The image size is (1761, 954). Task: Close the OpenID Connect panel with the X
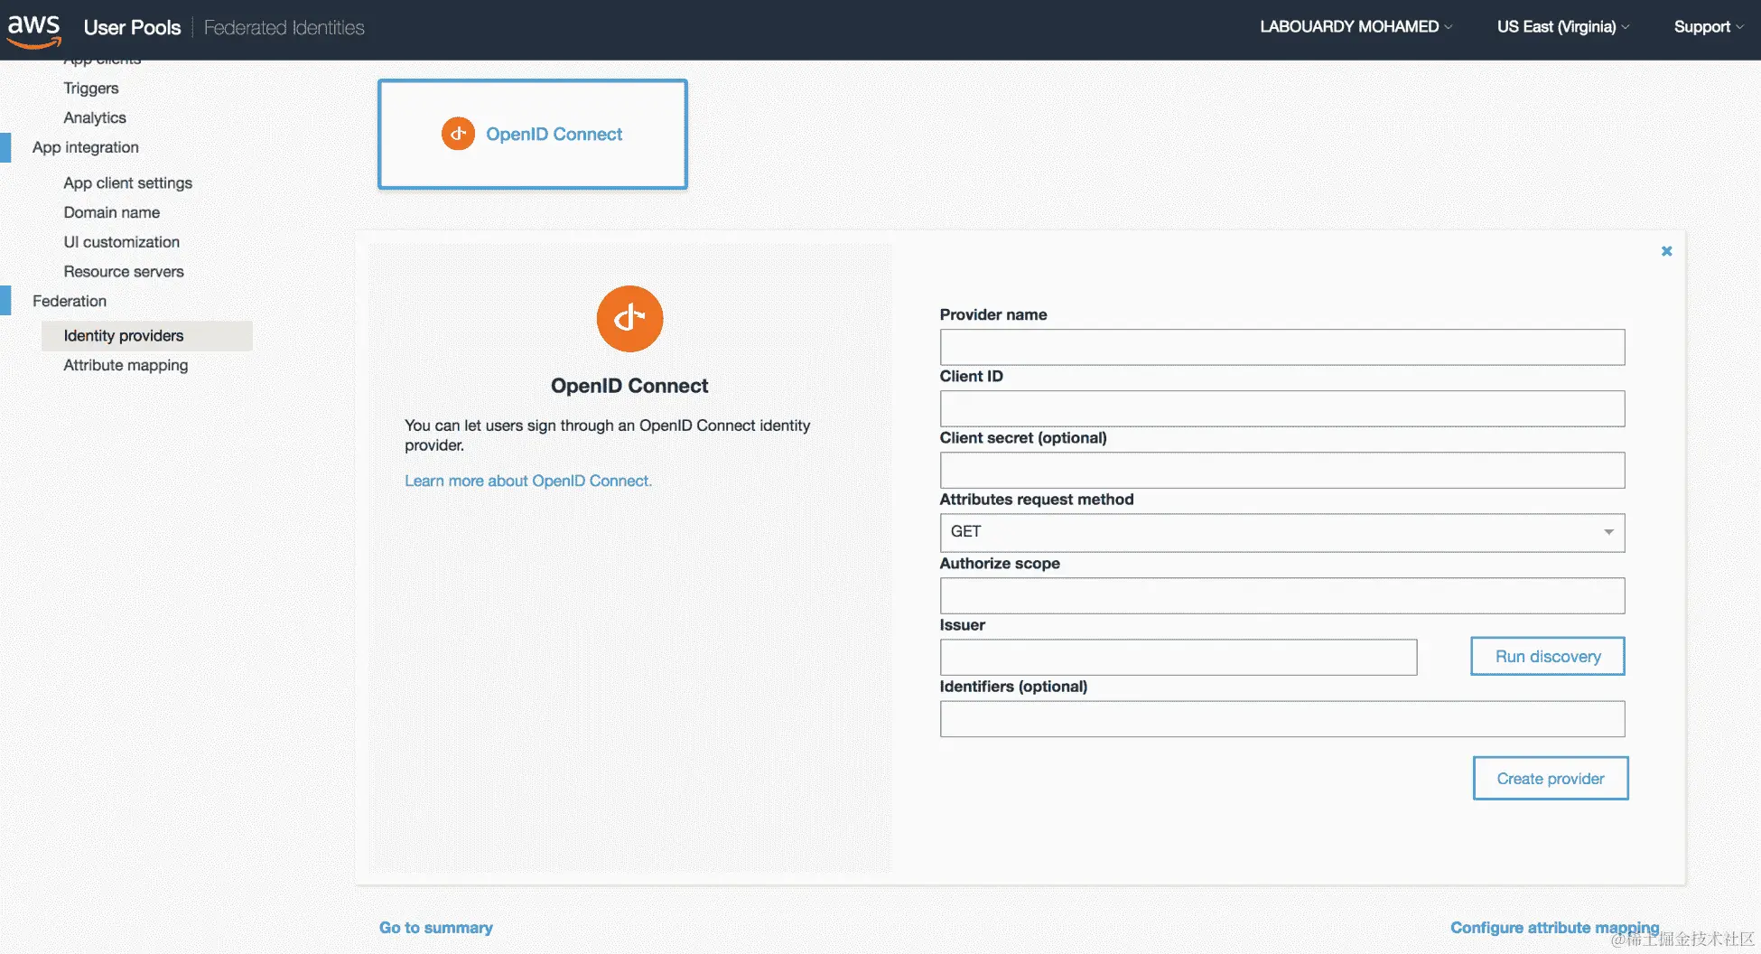point(1666,251)
